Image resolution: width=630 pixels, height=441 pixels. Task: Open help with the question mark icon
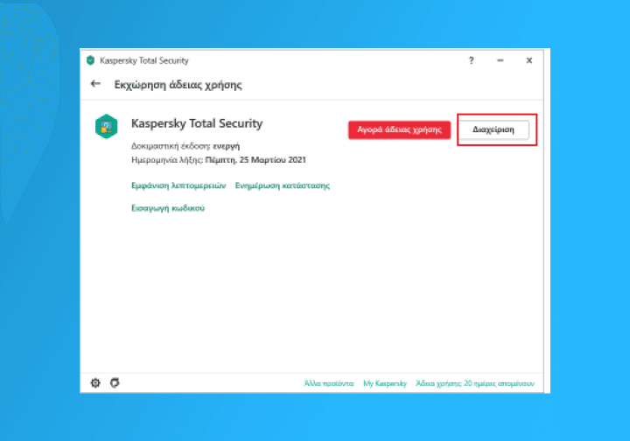coord(471,60)
